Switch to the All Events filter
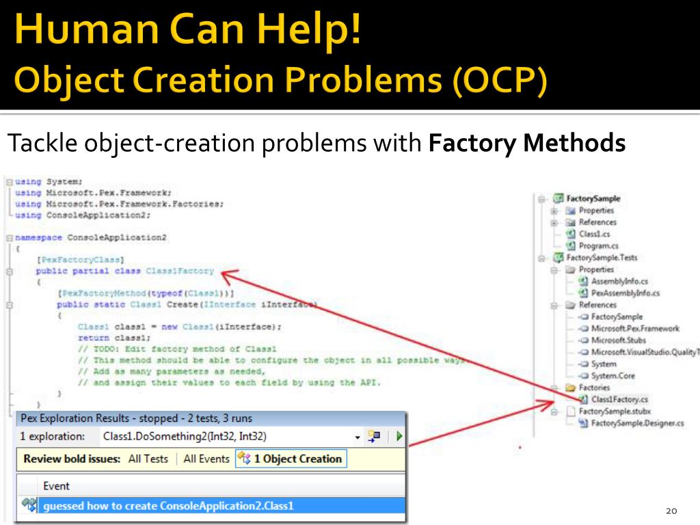 point(206,459)
